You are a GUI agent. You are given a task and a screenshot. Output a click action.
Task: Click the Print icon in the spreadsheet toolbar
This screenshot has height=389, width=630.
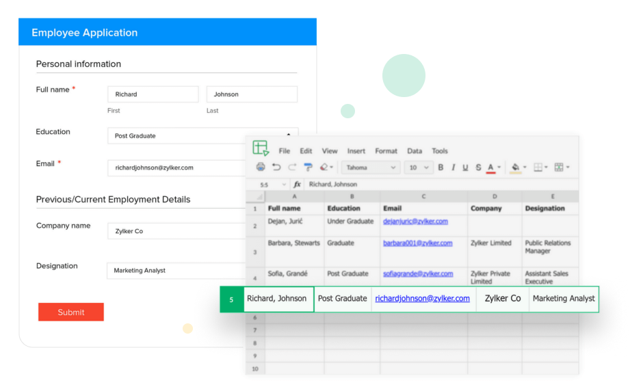tap(261, 167)
